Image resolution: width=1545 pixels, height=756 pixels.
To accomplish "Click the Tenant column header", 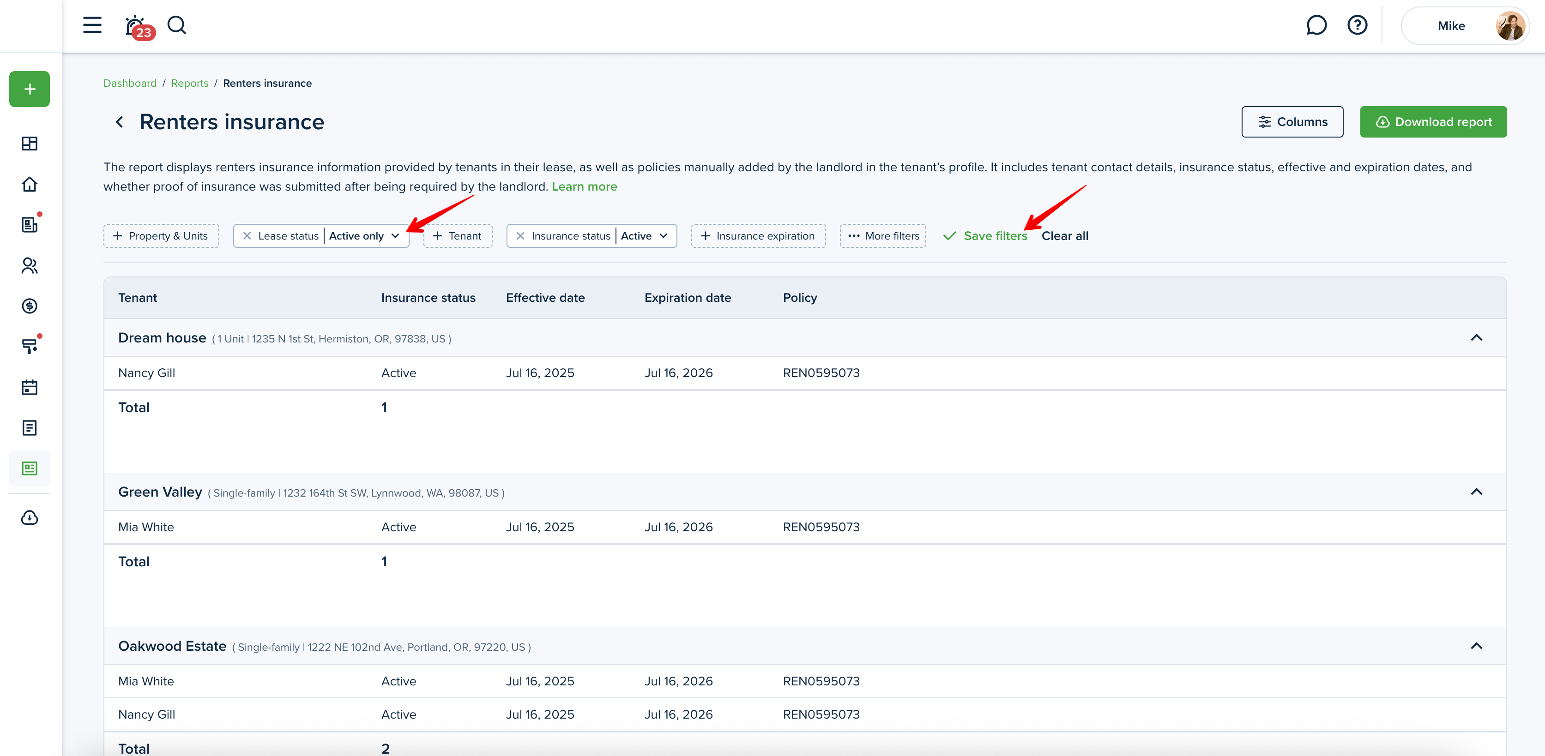I will (137, 298).
